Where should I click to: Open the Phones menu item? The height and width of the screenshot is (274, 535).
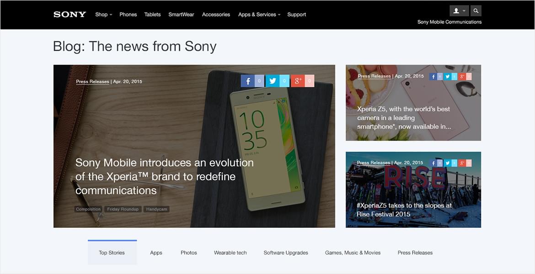[128, 14]
